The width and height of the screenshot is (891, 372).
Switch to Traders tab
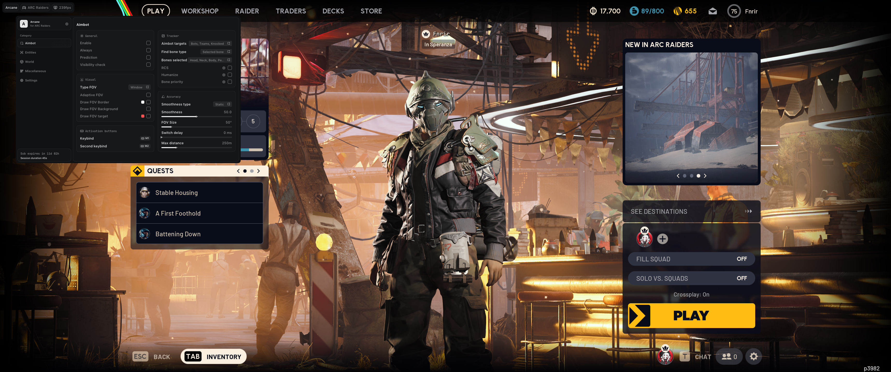click(x=290, y=11)
